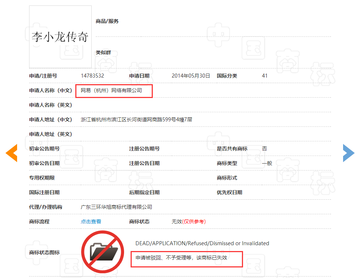Click the 申请被驳回 invalidation explanation text
This screenshot has width=362, height=278.
tap(181, 258)
